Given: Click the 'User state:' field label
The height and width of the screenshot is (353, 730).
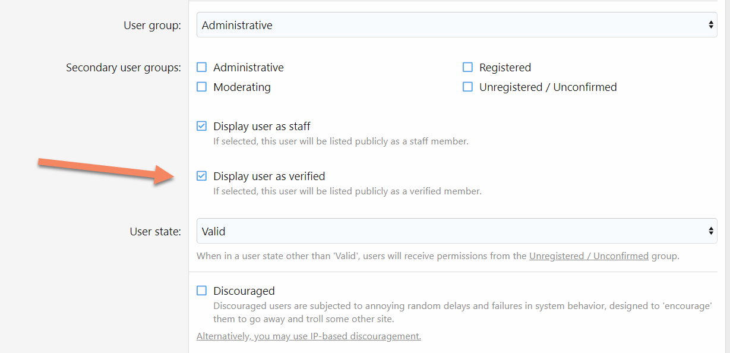Looking at the screenshot, I should click(x=155, y=232).
